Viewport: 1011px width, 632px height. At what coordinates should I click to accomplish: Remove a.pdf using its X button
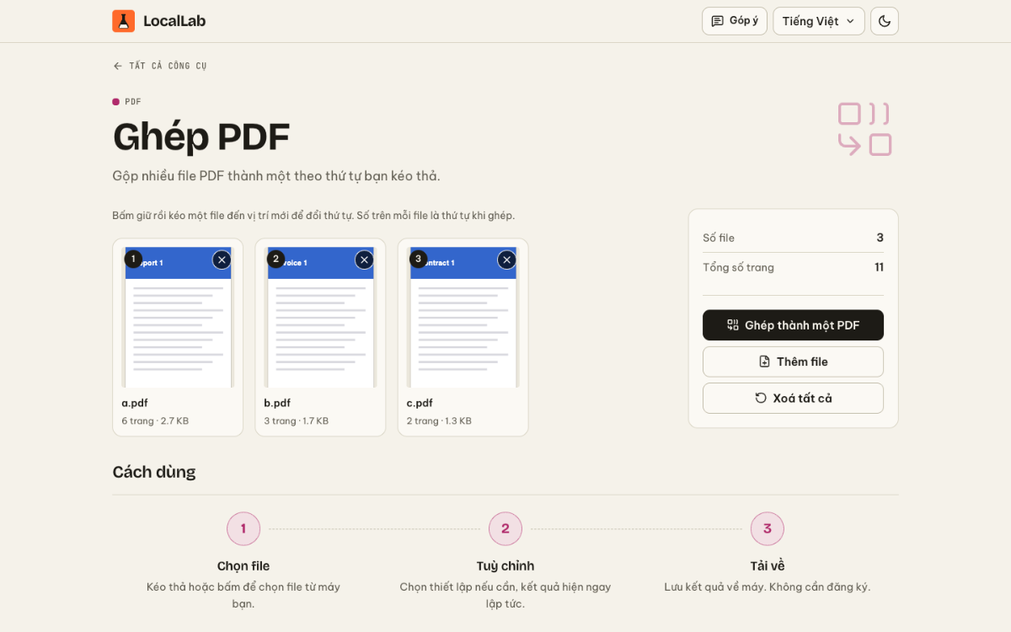click(x=222, y=260)
